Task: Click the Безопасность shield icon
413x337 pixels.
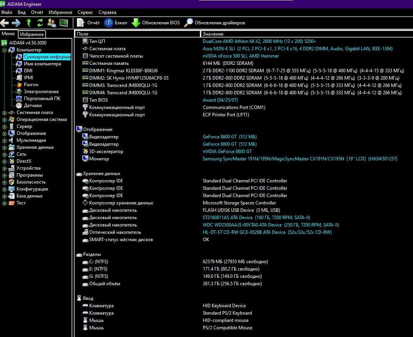Action: (x=12, y=182)
